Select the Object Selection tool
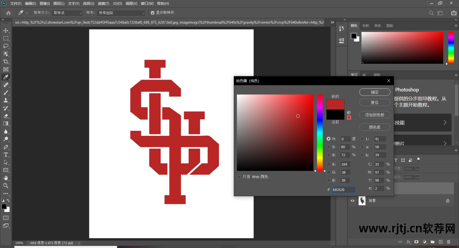Image resolution: width=459 pixels, height=248 pixels. click(6, 54)
